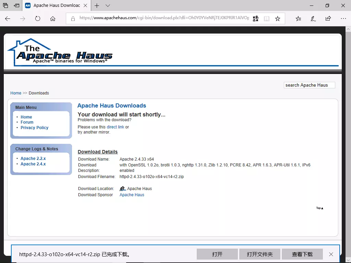Viewport: 351px width, 263px height.
Task: Use the direct link for the download
Action: pos(115,127)
